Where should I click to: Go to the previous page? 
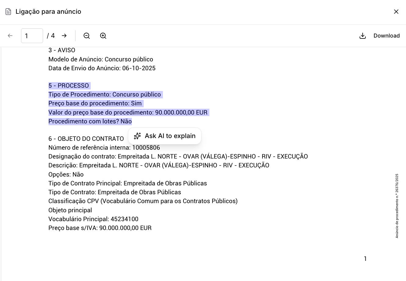(x=10, y=36)
